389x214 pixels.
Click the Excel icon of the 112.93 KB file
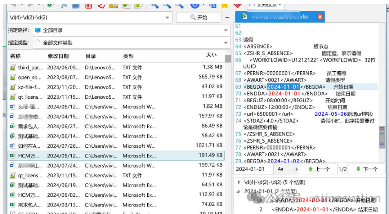[x=13, y=195]
